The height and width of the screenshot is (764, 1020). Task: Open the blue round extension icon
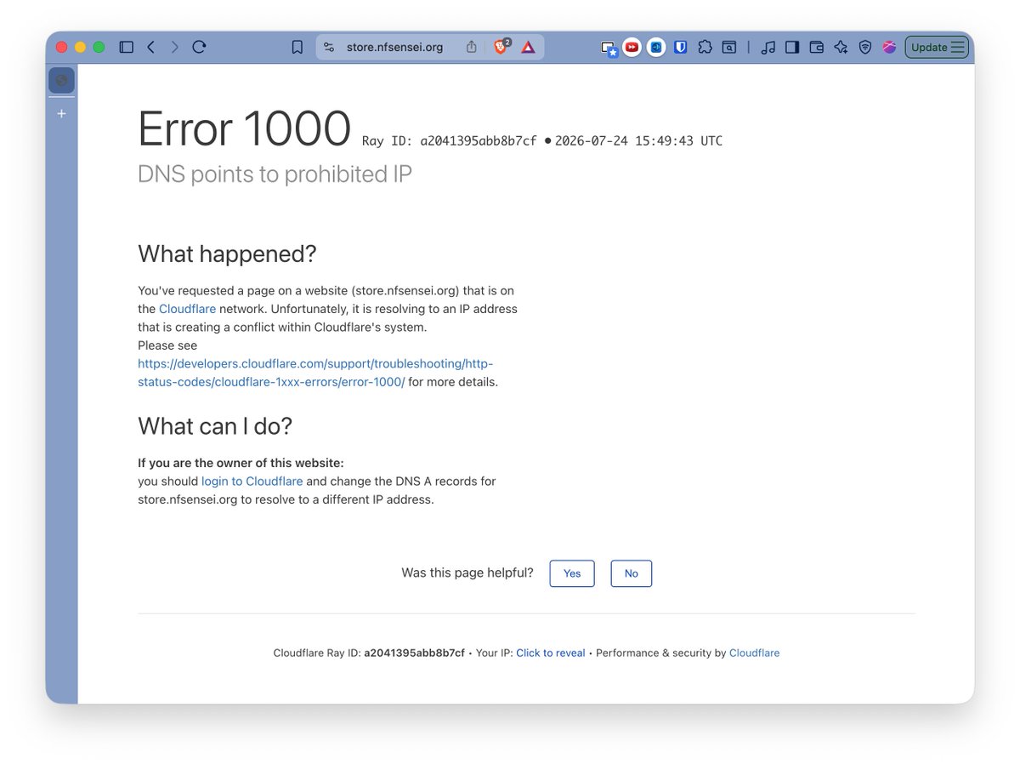tap(656, 48)
